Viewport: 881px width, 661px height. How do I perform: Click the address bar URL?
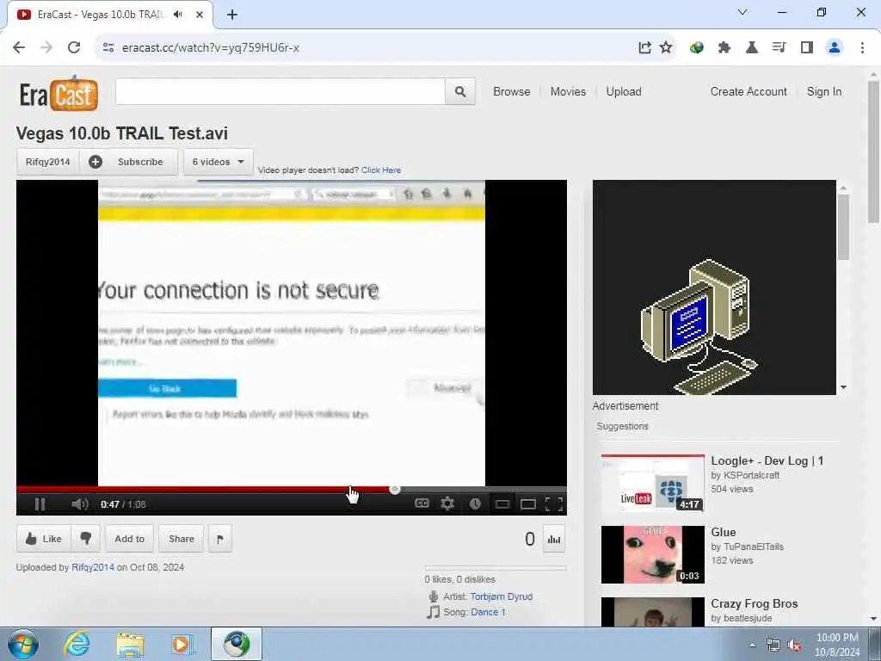tap(210, 48)
